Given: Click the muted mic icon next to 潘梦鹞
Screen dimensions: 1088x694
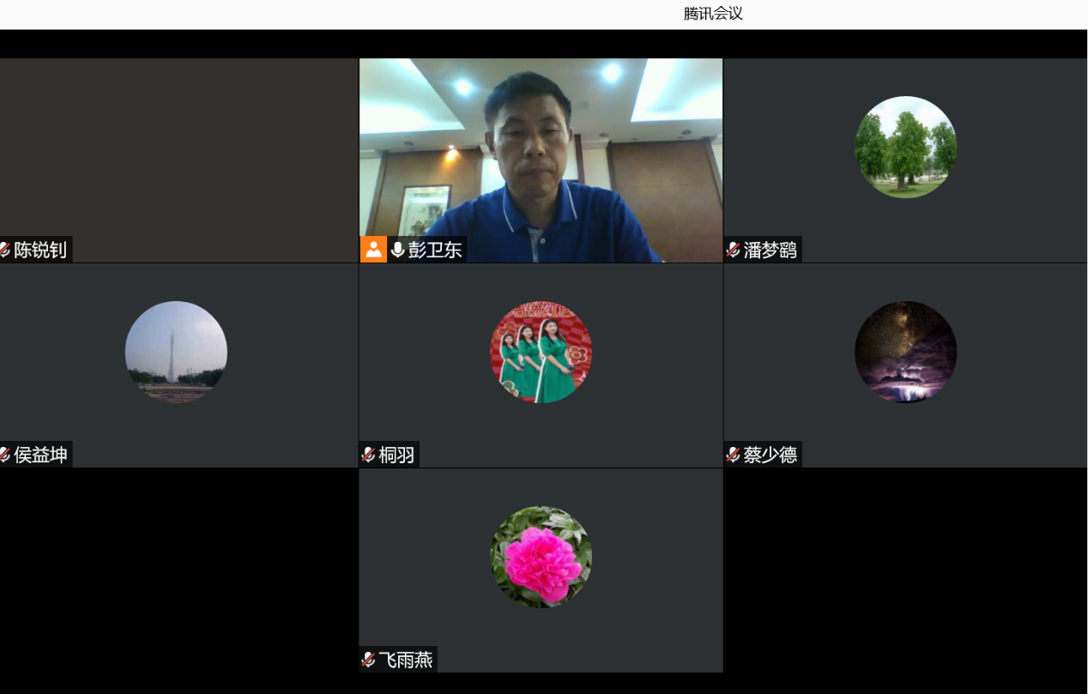Looking at the screenshot, I should 733,250.
